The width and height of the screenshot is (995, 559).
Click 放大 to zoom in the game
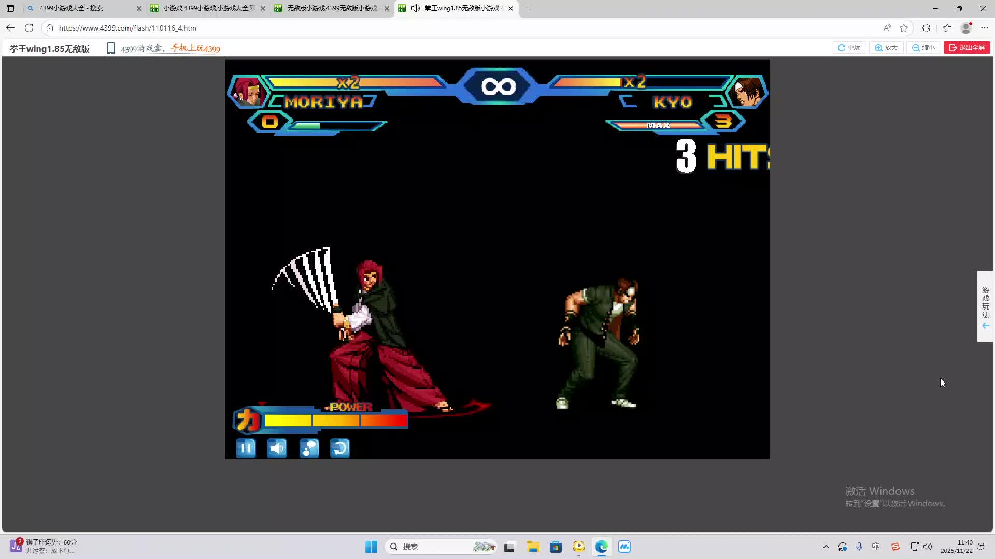[886, 48]
